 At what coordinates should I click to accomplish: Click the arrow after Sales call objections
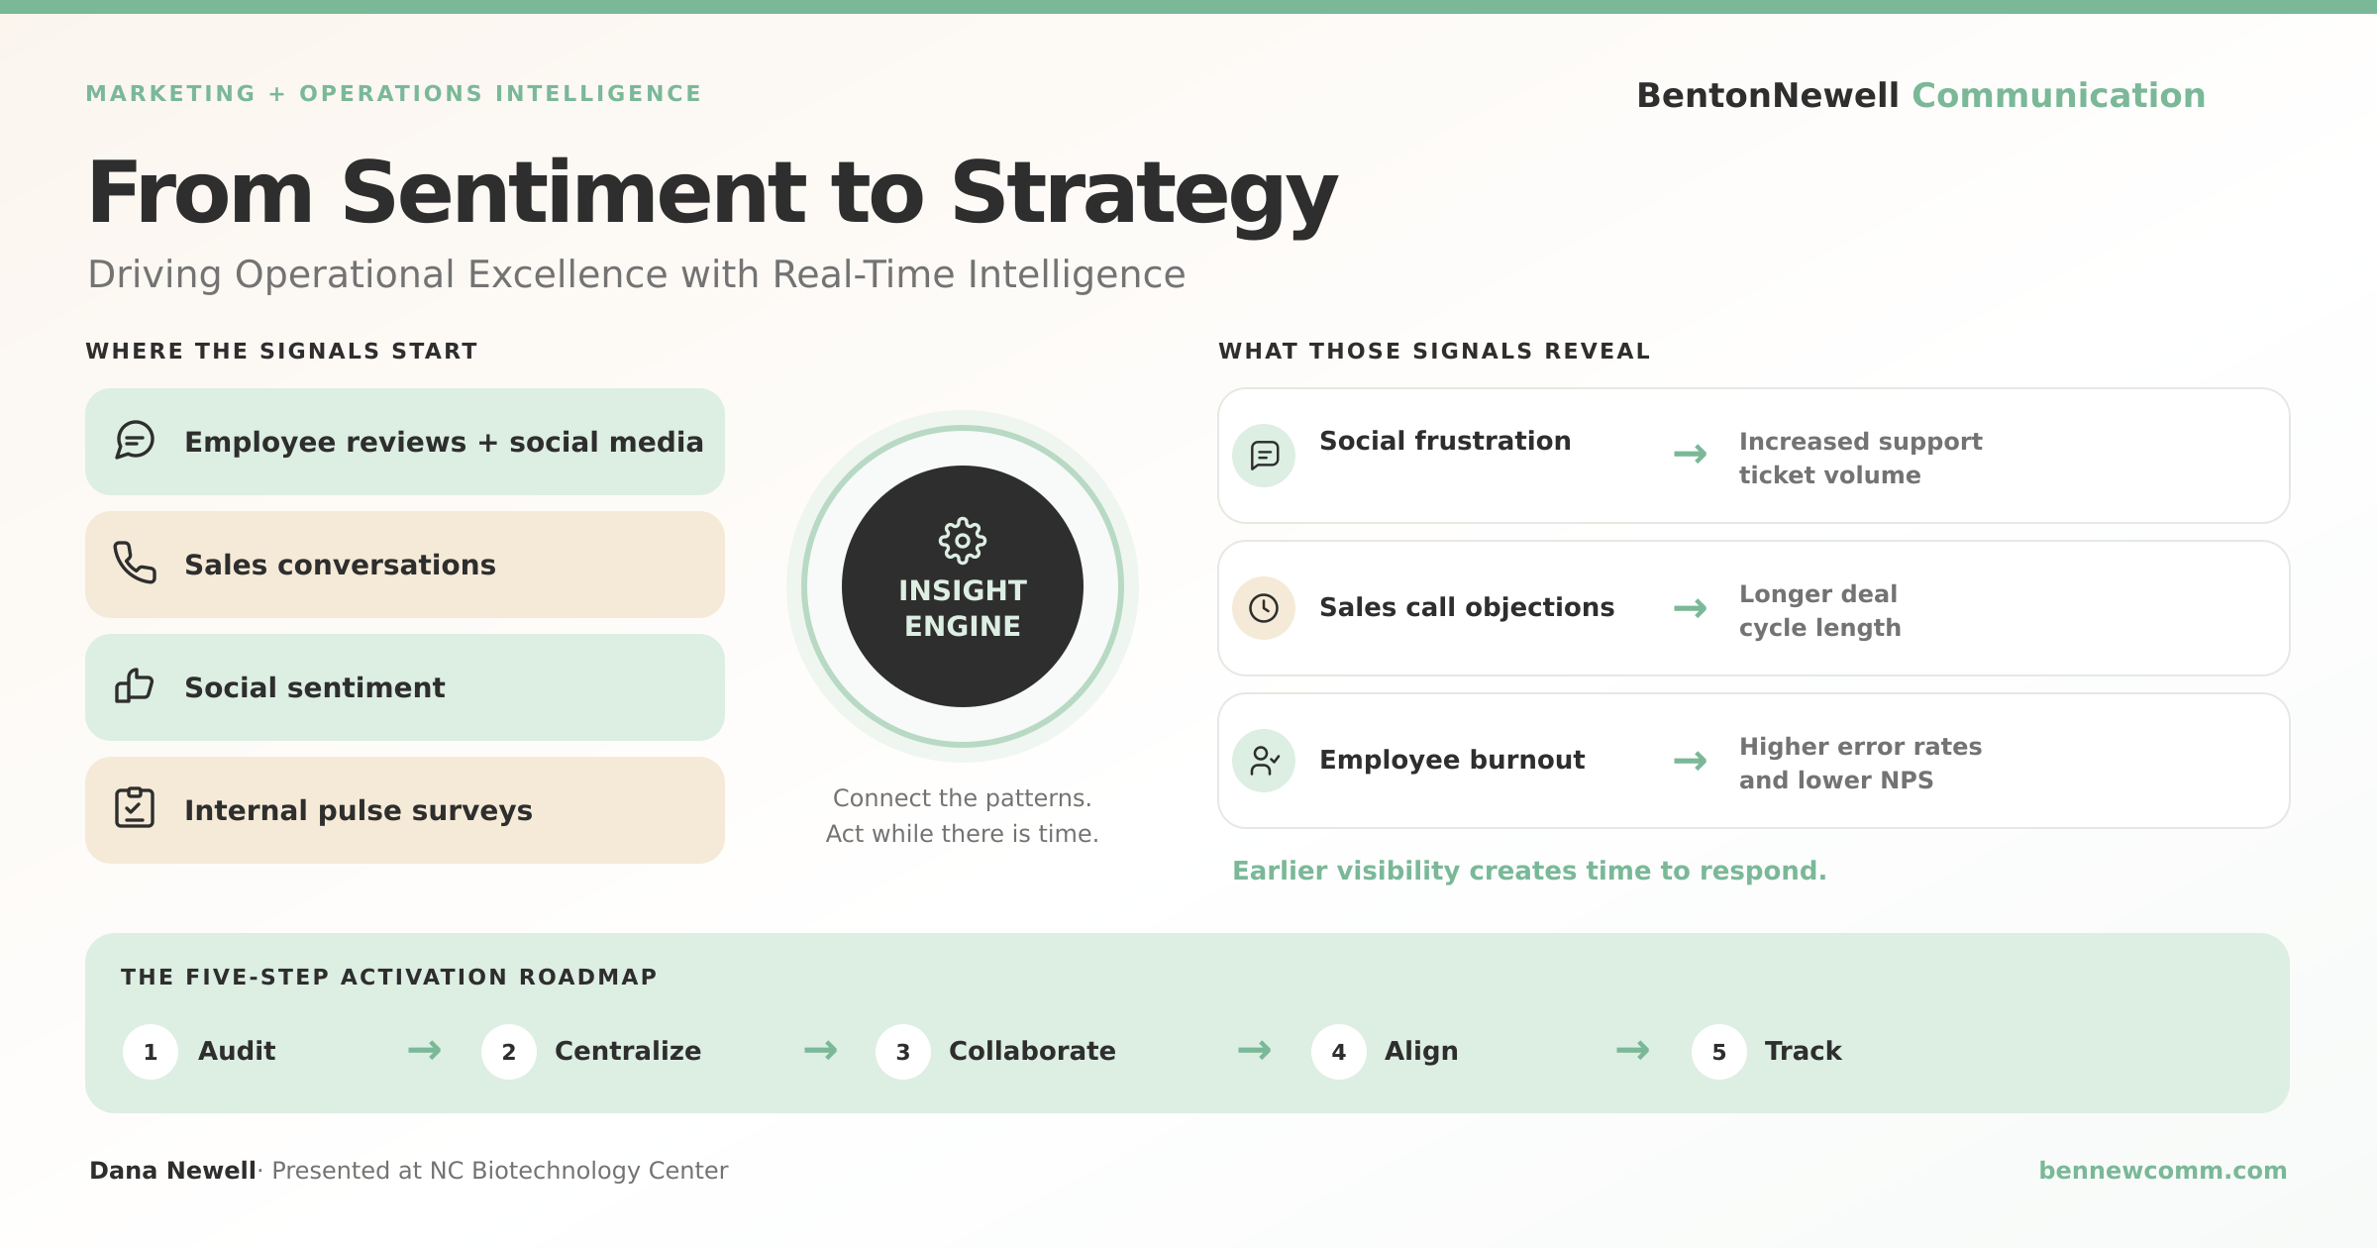pos(1690,608)
